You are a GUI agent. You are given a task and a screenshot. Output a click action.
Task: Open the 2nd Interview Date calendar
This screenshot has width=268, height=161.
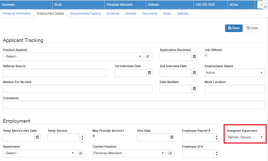click(x=194, y=73)
